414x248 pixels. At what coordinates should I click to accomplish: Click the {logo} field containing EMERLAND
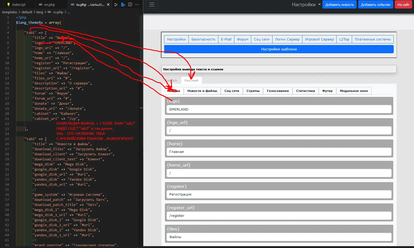tap(279, 109)
